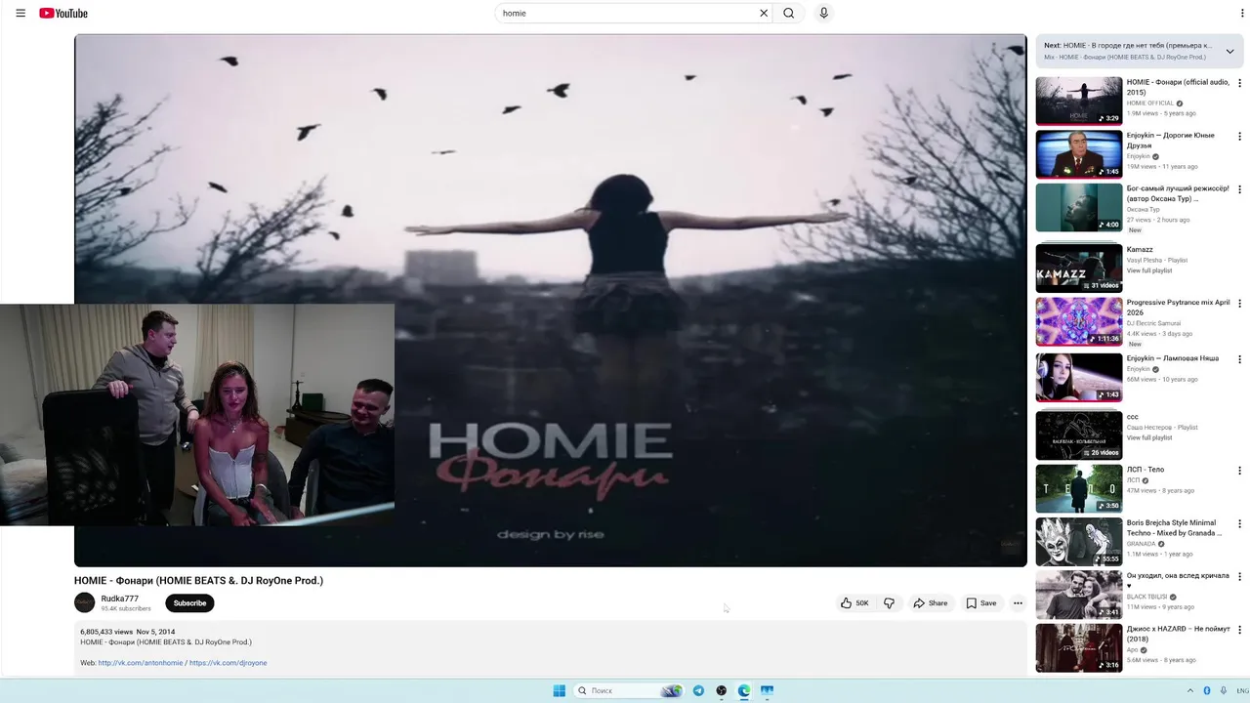Open OBS Studio from the taskbar
1250x703 pixels.
721,690
